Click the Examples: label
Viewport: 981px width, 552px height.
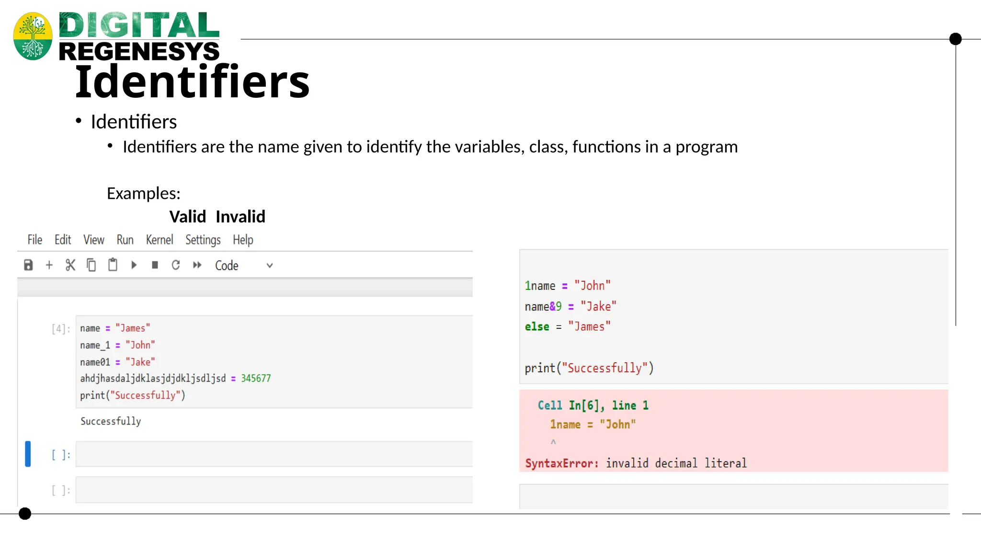pos(144,194)
